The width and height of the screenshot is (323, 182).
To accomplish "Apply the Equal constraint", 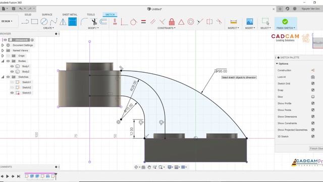I will coord(143,21).
